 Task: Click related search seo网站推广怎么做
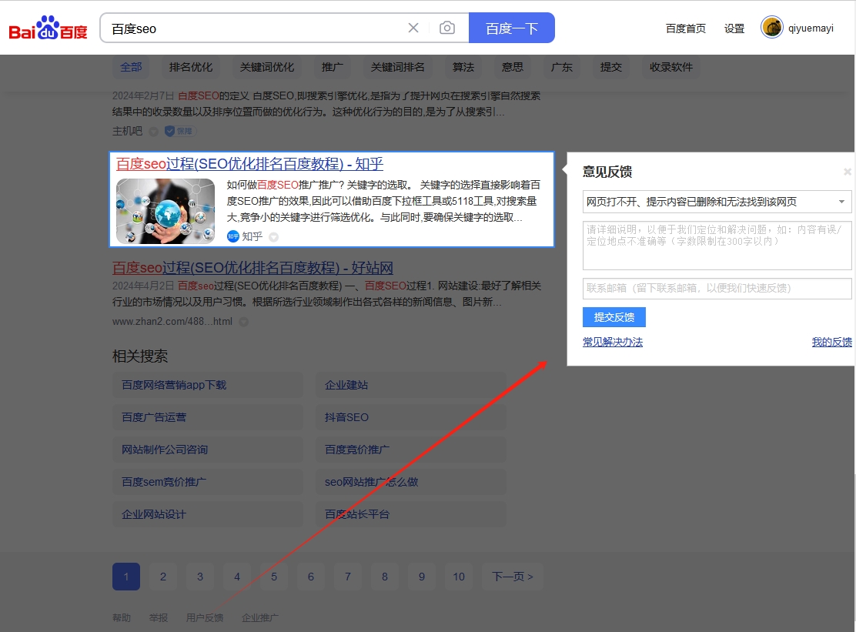(x=411, y=482)
